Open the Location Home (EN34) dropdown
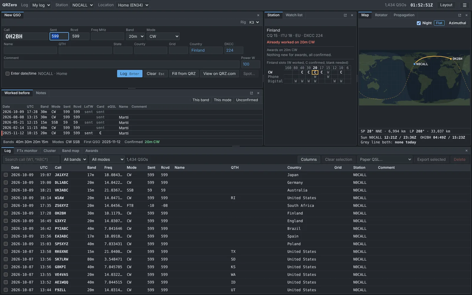 click(132, 5)
